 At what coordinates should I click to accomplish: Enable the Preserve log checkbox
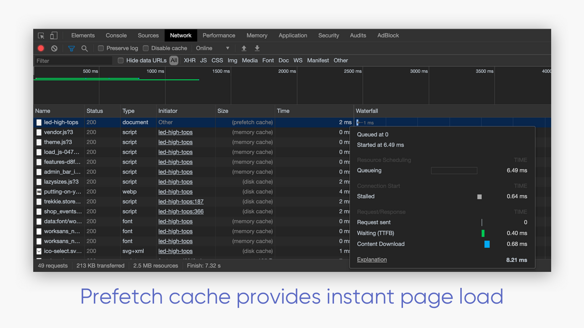point(100,48)
